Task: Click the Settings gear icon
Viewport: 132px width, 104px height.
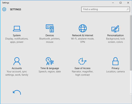Action: pyautogui.click(x=4, y=9)
